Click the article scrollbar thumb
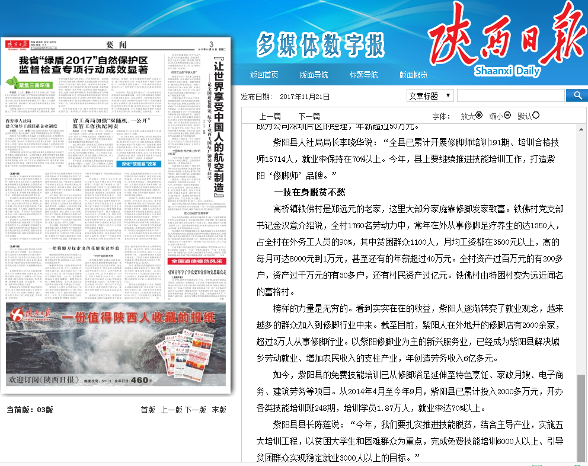 click(581, 417)
